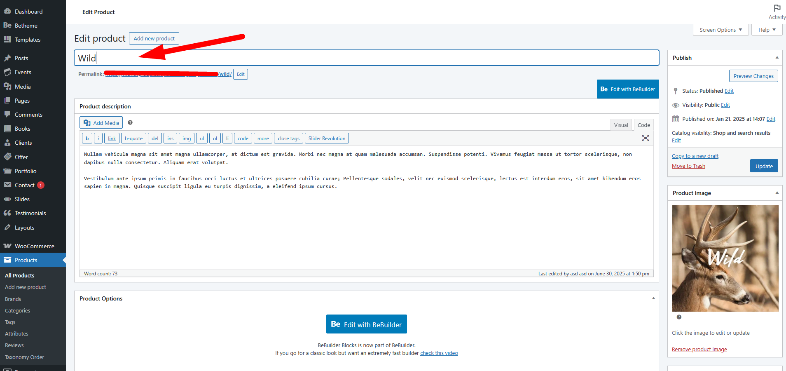
Task: Click help icon next to Add Media
Action: (130, 122)
